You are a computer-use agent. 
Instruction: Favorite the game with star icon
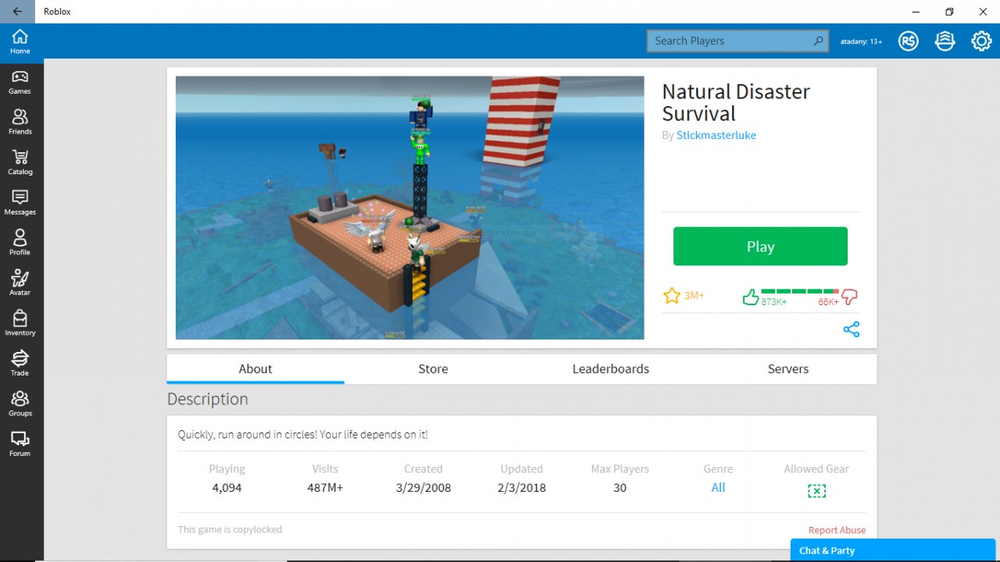(x=672, y=296)
